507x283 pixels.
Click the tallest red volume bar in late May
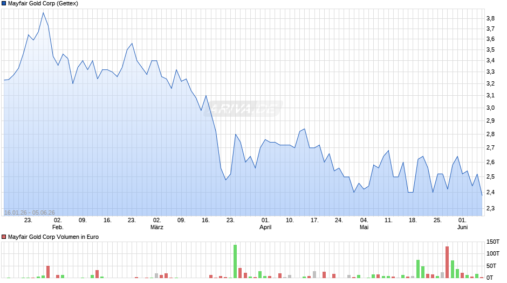pyautogui.click(x=447, y=263)
